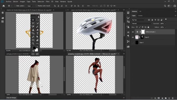
Task: Add layer style fx button
Action: 155,98
